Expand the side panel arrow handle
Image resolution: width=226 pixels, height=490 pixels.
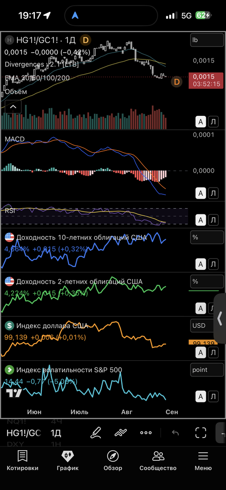[220, 318]
